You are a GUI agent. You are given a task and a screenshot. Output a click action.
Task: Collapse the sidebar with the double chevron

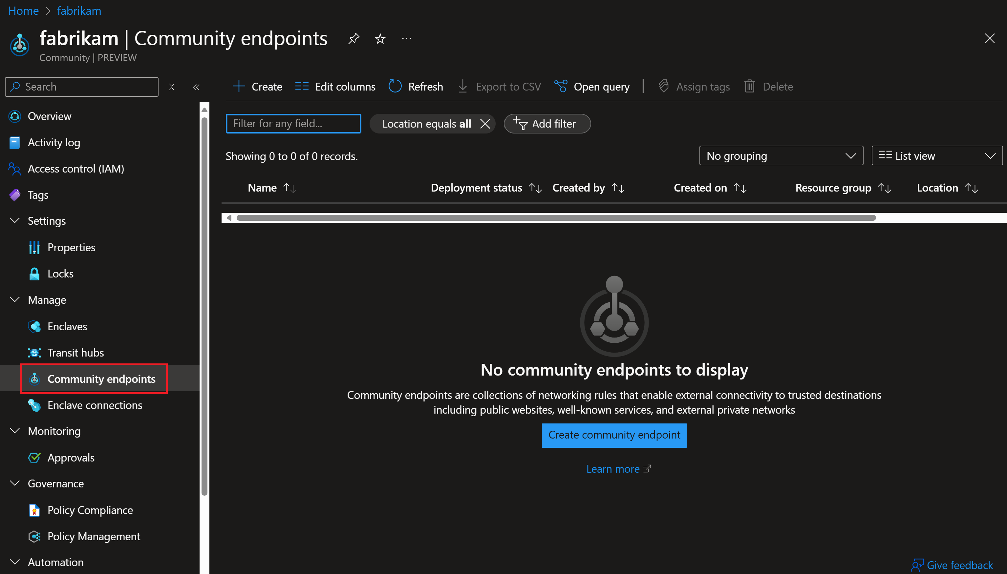click(x=196, y=87)
